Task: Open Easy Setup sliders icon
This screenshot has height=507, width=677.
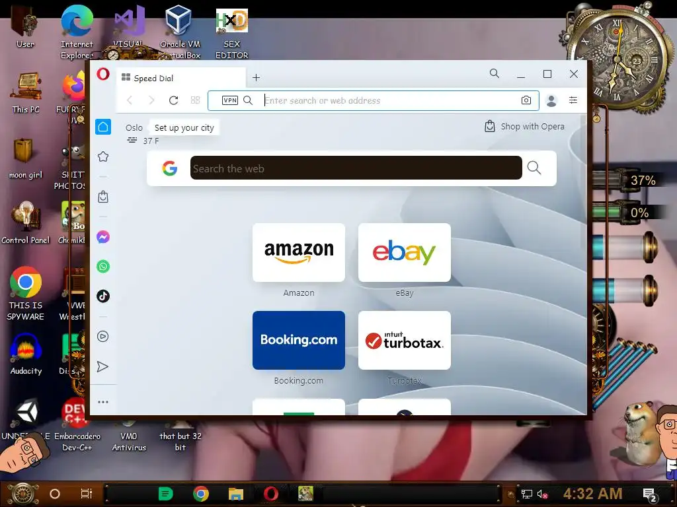Action: (x=573, y=100)
